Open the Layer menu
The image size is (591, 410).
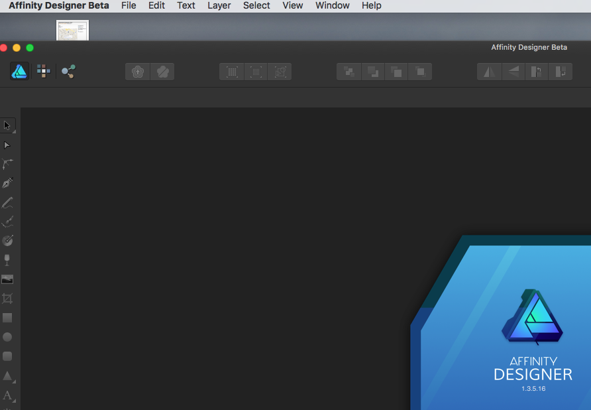click(x=219, y=6)
